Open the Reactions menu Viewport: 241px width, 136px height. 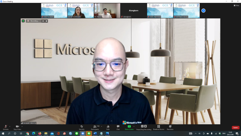coord(170,127)
